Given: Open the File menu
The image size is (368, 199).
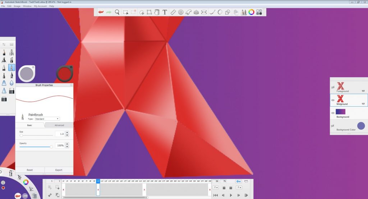Looking at the screenshot, I should pyautogui.click(x=3, y=6).
